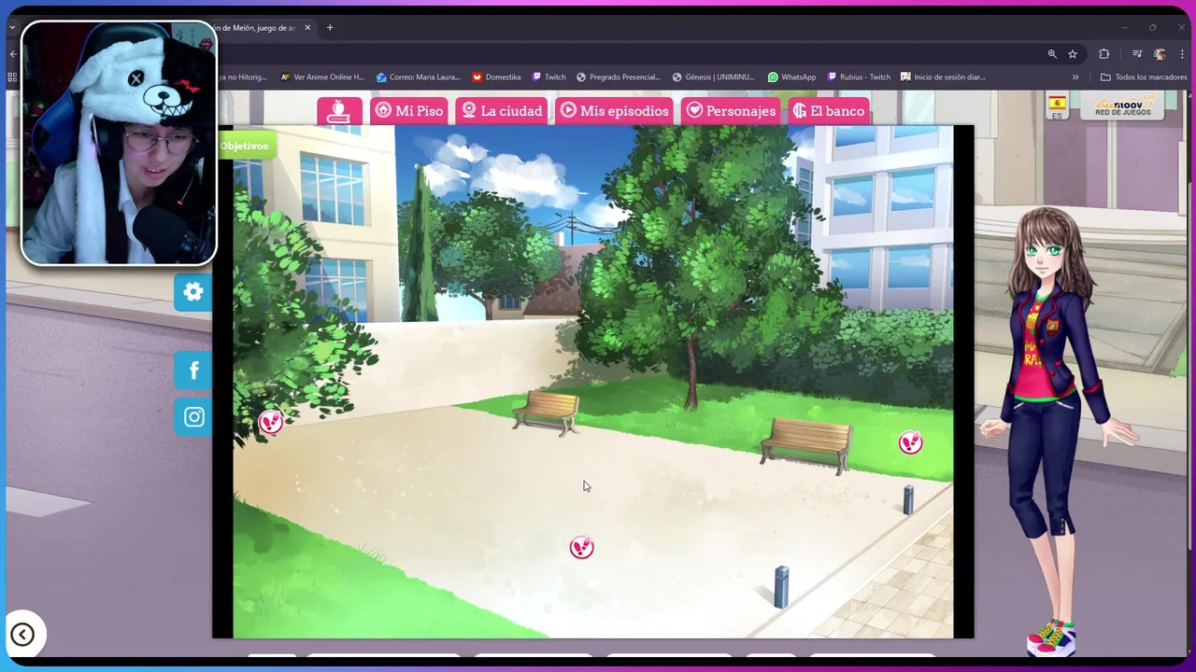This screenshot has width=1196, height=672.
Task: Open settings with the blue gear icon
Action: (x=193, y=292)
